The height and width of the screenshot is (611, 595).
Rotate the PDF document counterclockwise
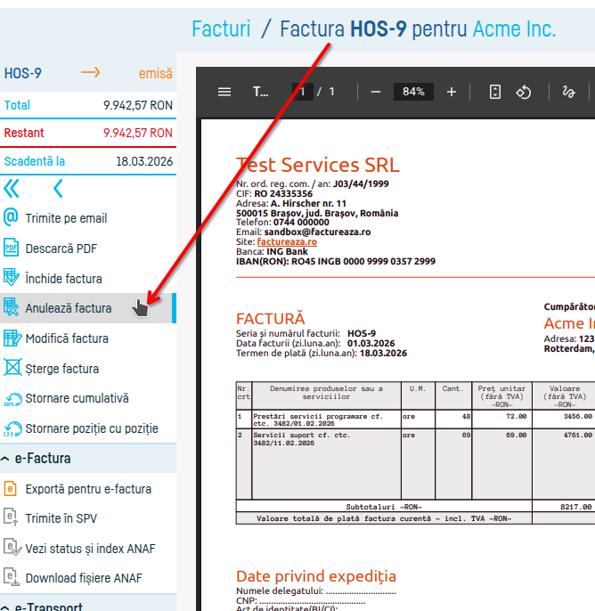coord(525,92)
